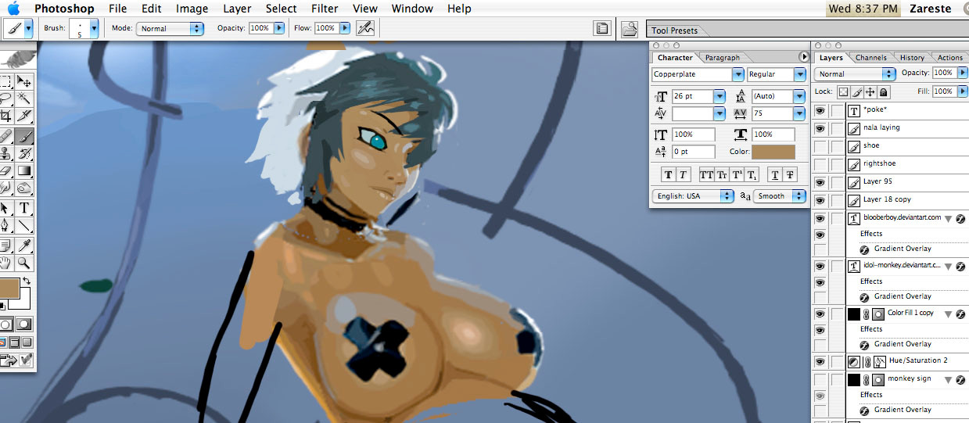Switch to the Paragraph tab
The height and width of the screenshot is (423, 969).
click(722, 58)
